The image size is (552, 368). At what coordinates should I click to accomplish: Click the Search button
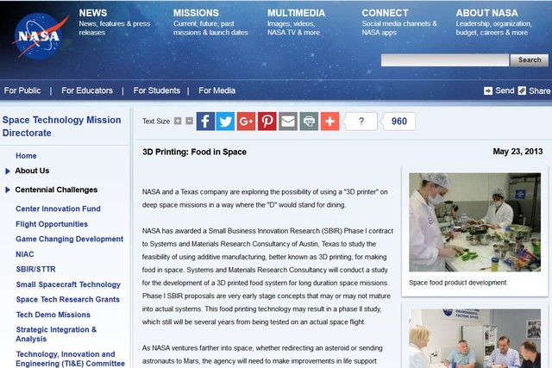point(530,60)
